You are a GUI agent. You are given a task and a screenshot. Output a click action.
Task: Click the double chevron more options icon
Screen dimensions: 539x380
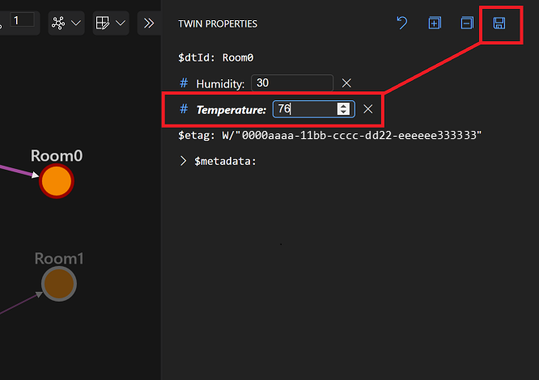tap(148, 23)
